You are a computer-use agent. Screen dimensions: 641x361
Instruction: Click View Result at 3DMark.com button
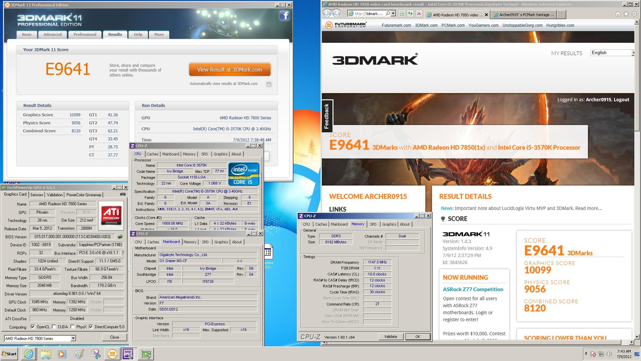pos(230,70)
